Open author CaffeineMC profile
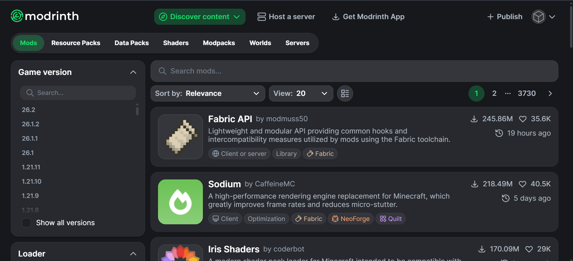 tap(275, 184)
